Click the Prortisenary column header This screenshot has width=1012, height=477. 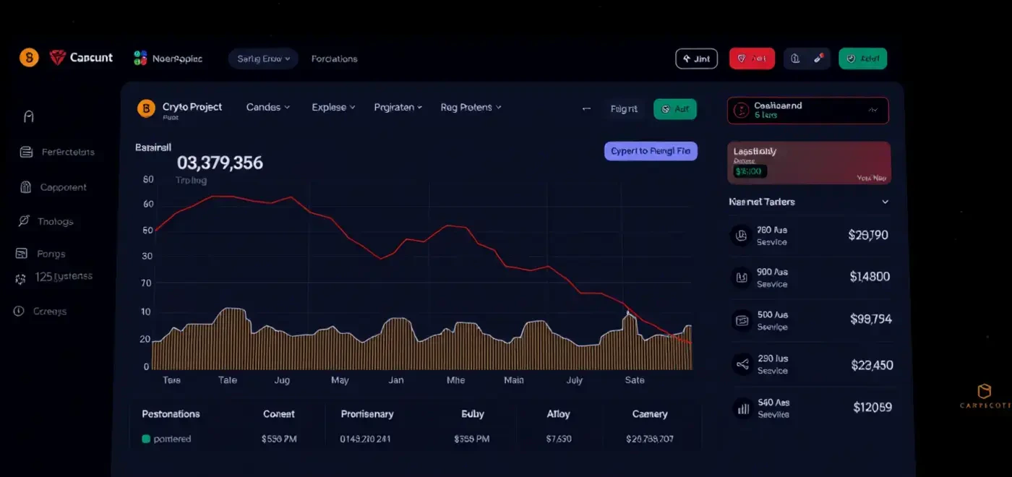pos(367,414)
